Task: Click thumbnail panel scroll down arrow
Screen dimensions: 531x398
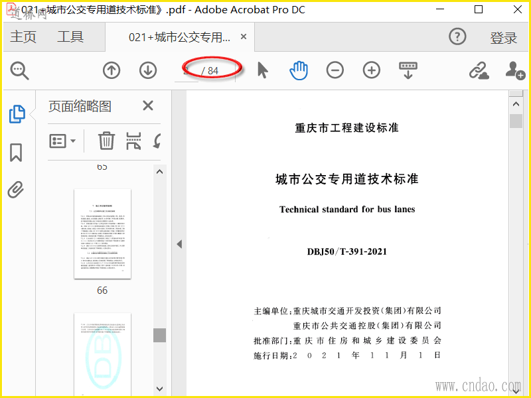Action: point(159,389)
